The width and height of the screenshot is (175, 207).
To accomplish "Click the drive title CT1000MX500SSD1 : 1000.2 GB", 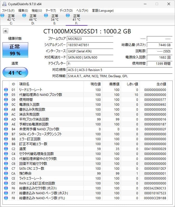I will (87, 31).
